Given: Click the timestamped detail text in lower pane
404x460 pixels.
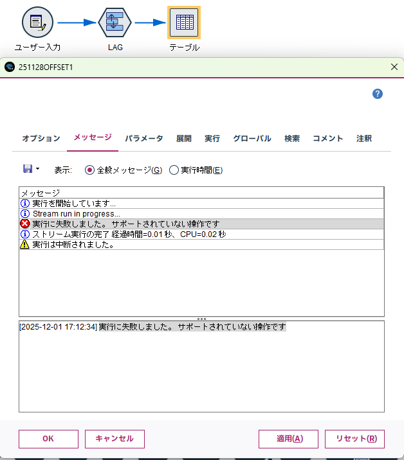Looking at the screenshot, I should click(x=152, y=326).
